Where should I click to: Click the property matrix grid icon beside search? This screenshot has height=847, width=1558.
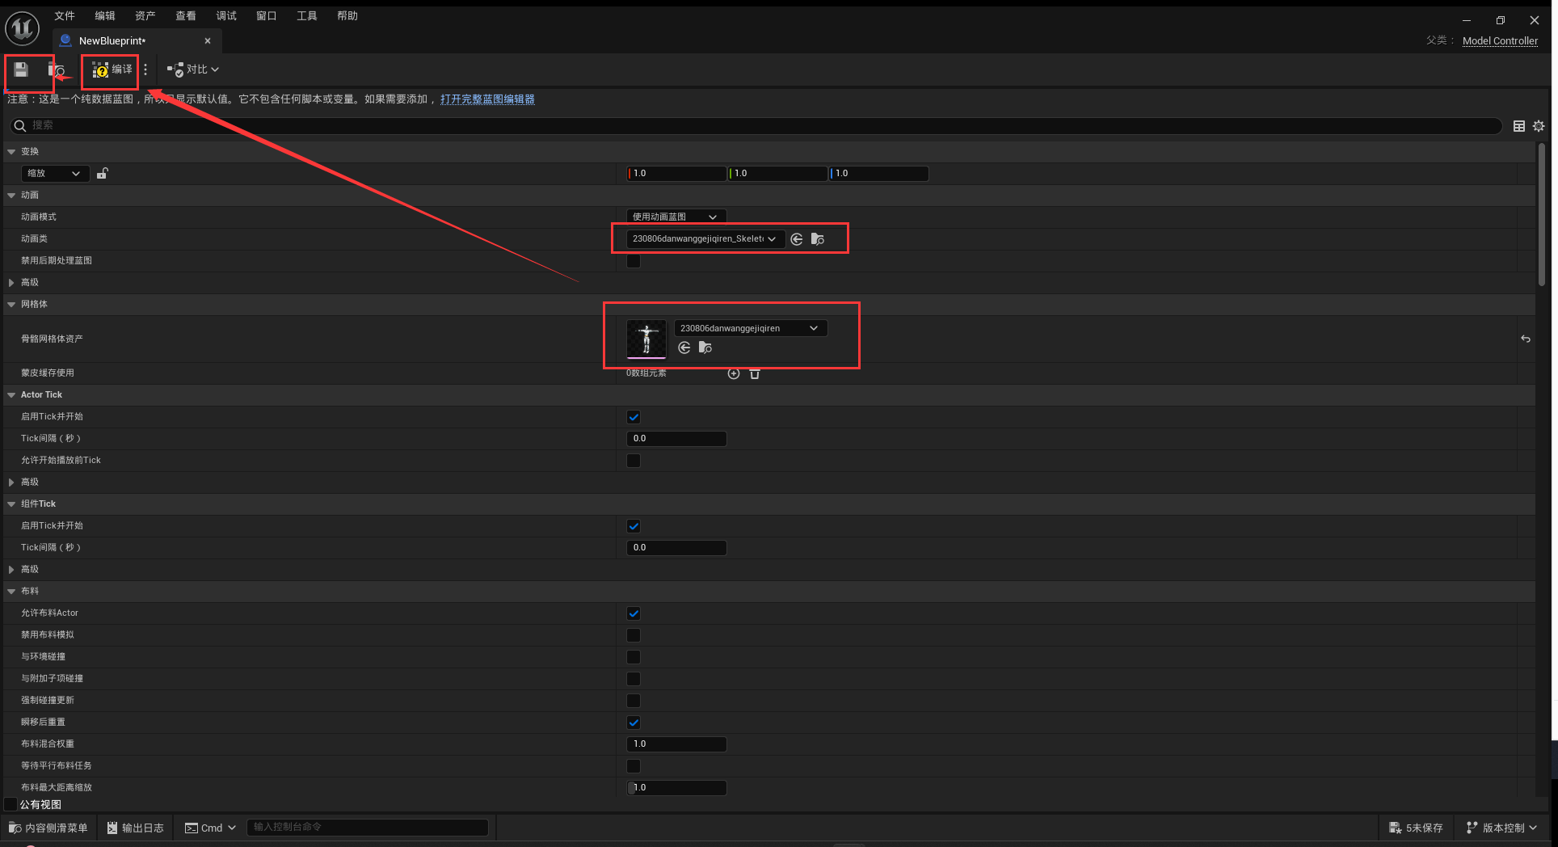1518,126
